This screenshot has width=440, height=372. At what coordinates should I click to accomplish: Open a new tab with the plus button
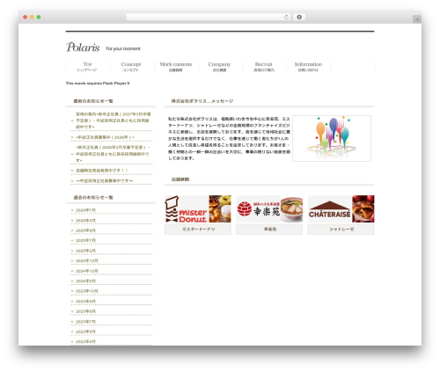pos(417,19)
